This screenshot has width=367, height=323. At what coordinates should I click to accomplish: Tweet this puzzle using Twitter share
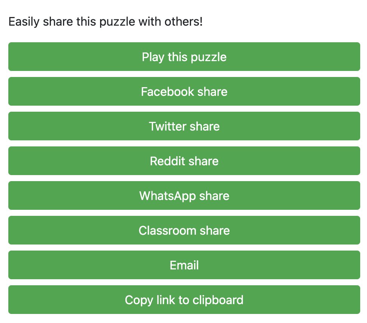tap(184, 126)
